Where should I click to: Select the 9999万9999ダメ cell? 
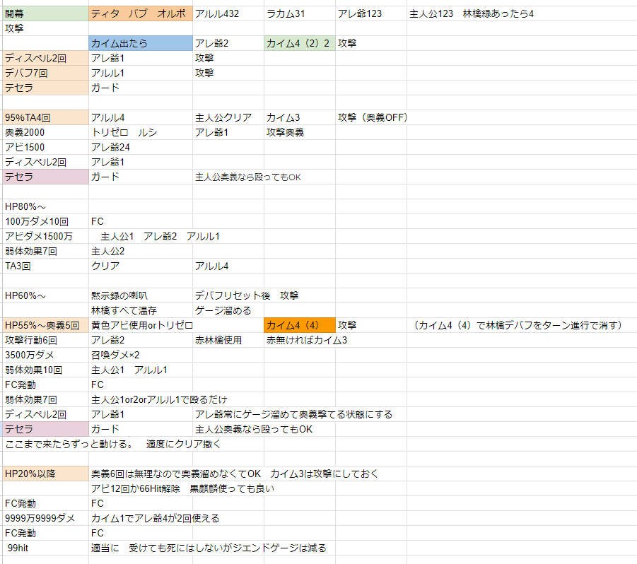pyautogui.click(x=45, y=518)
